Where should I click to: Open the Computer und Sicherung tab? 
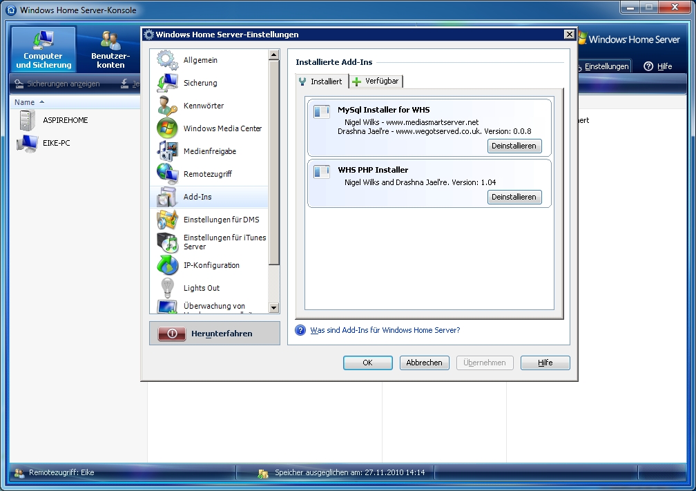click(43, 49)
